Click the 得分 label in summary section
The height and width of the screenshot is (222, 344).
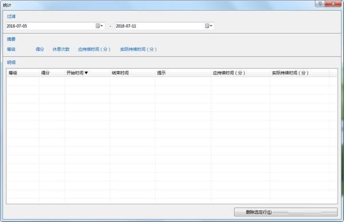click(40, 49)
